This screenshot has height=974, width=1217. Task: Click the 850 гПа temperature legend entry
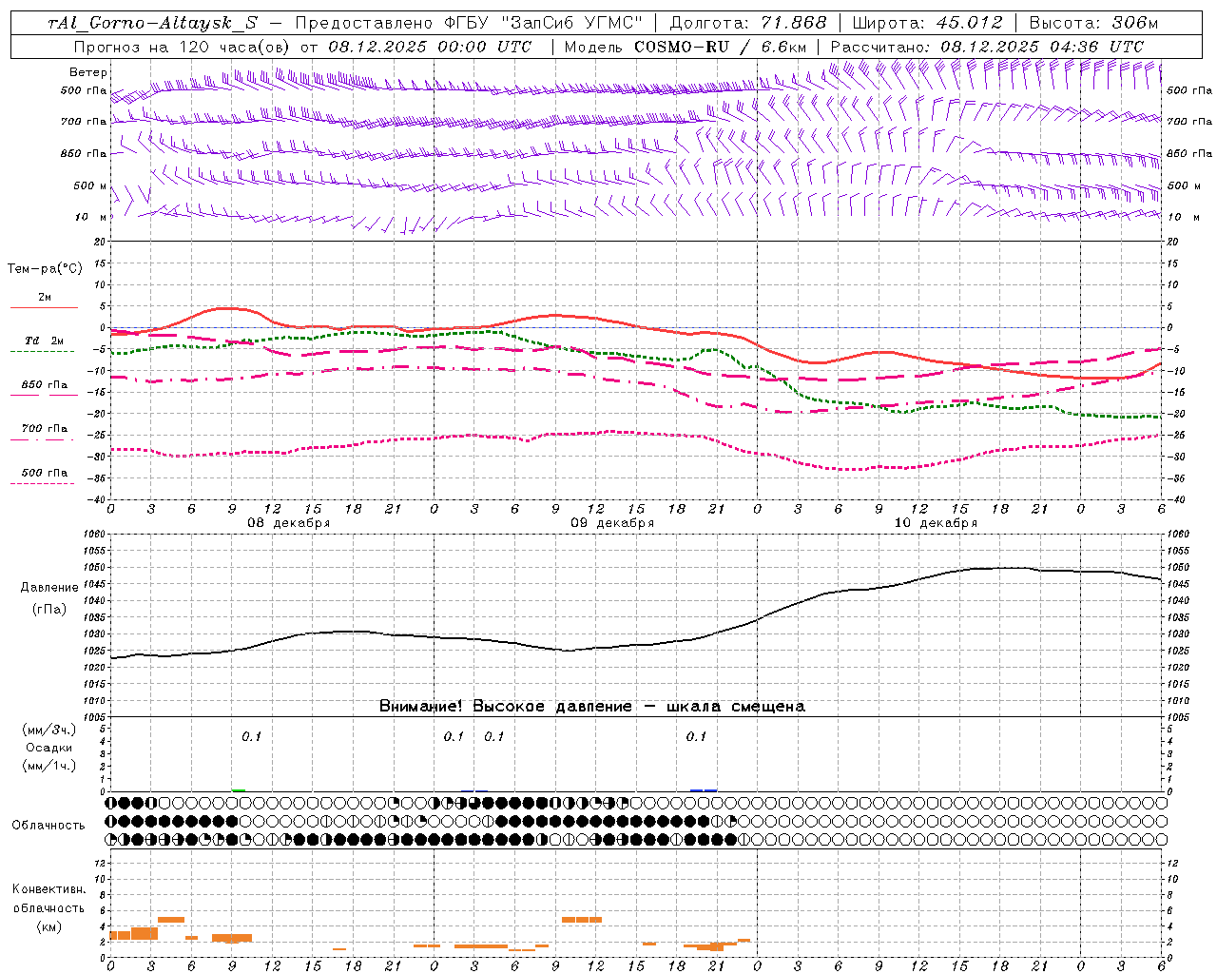click(45, 385)
